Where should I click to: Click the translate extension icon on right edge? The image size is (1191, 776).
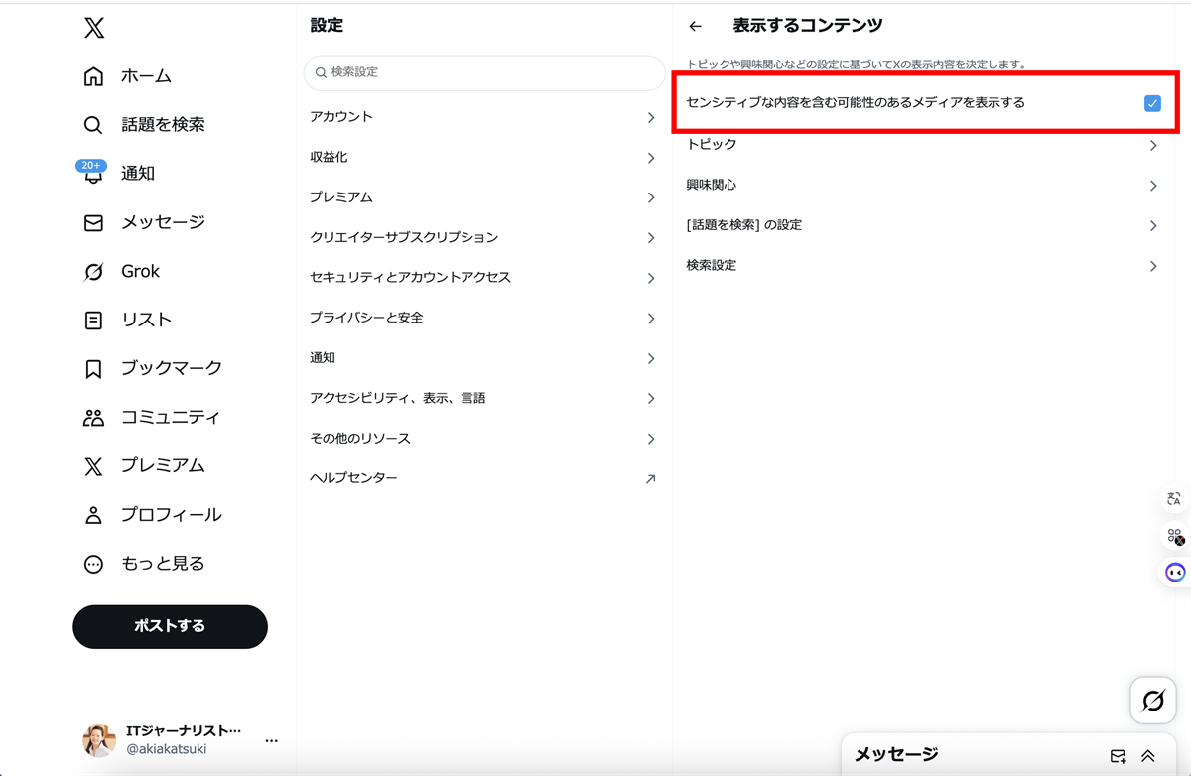point(1175,499)
